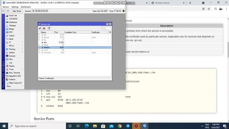Open File Explorer from the taskbar
This screenshot has width=229, height=129.
[x=95, y=126]
